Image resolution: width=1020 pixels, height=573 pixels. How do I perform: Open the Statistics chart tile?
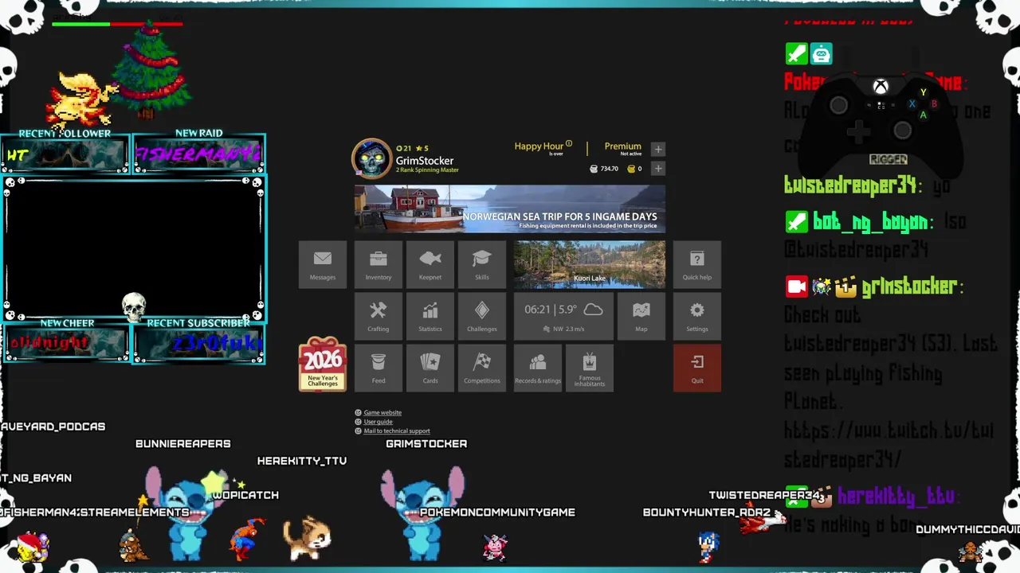point(430,316)
